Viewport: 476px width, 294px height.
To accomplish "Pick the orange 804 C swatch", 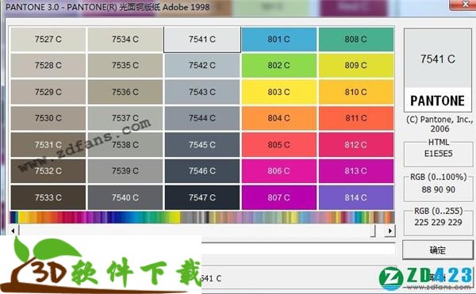I will point(279,118).
